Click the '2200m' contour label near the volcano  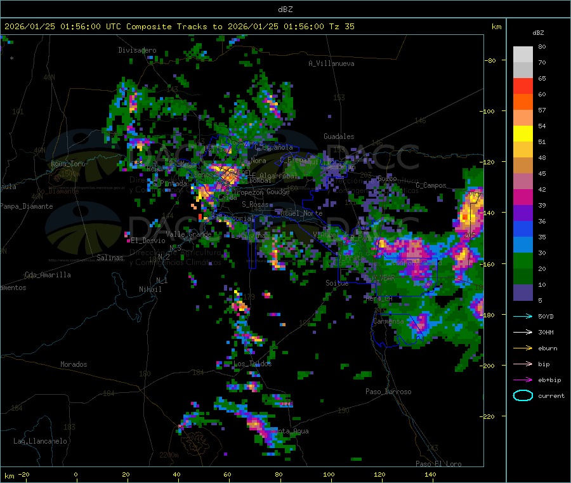(169, 455)
